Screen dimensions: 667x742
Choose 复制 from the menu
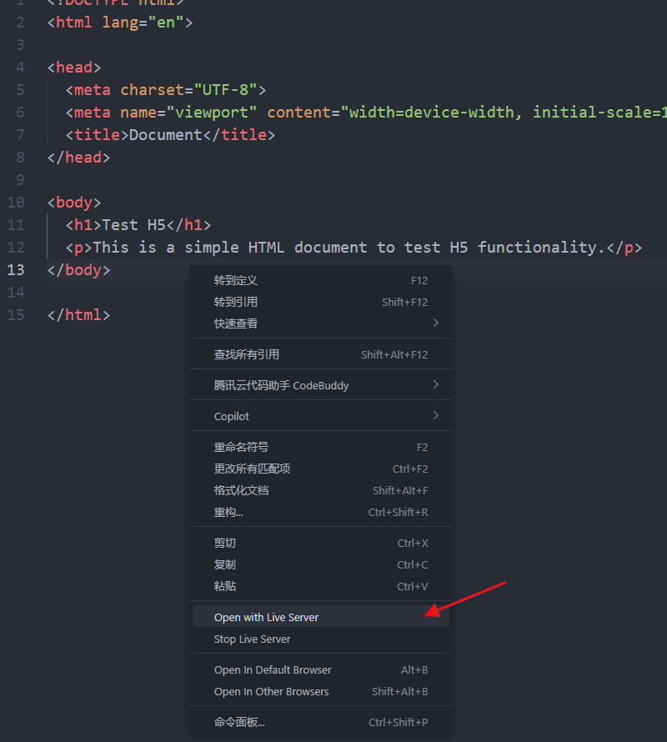coord(320,565)
